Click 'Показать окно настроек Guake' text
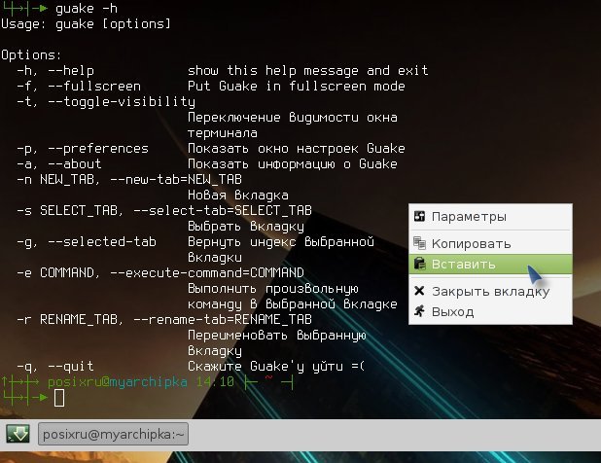This screenshot has width=601, height=463. pyautogui.click(x=297, y=148)
